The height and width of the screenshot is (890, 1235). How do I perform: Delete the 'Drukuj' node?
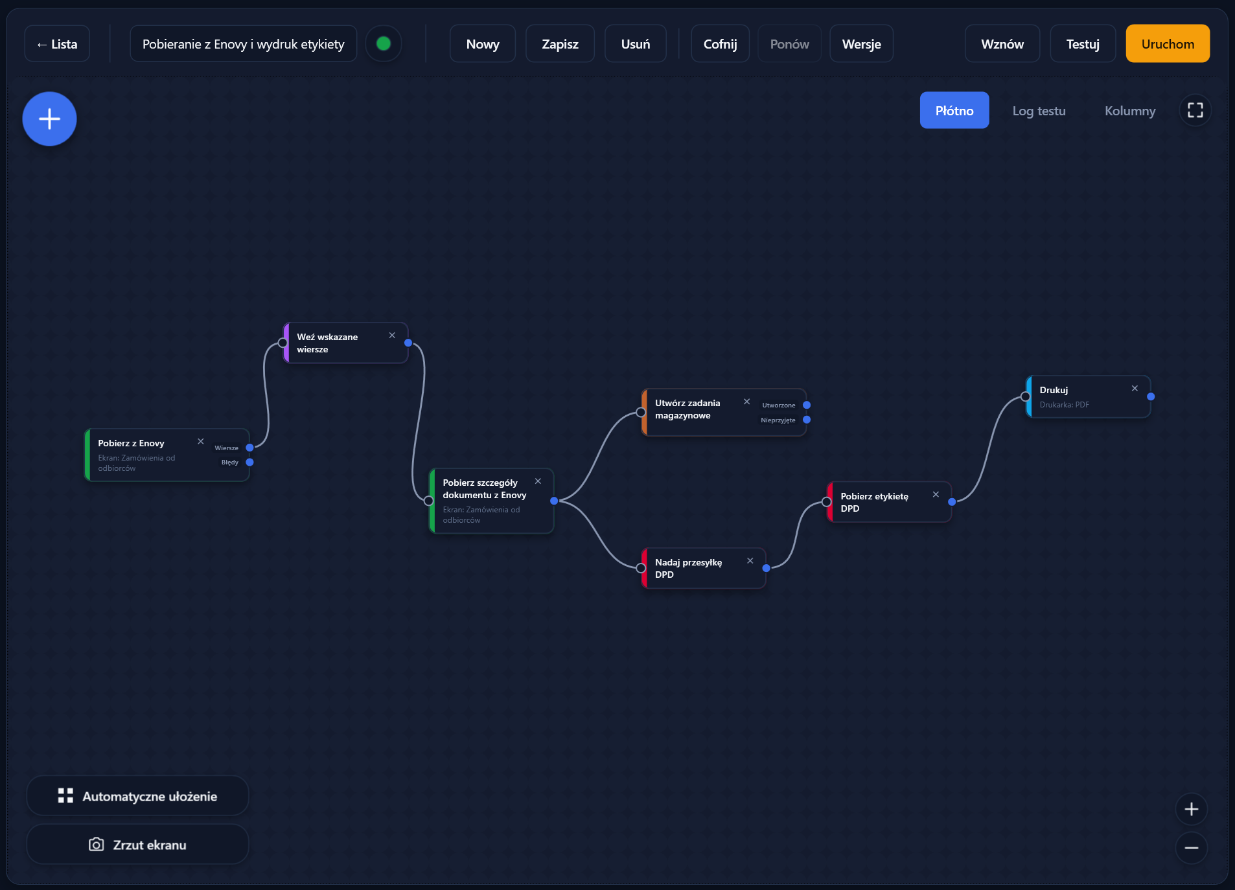pyautogui.click(x=1135, y=389)
